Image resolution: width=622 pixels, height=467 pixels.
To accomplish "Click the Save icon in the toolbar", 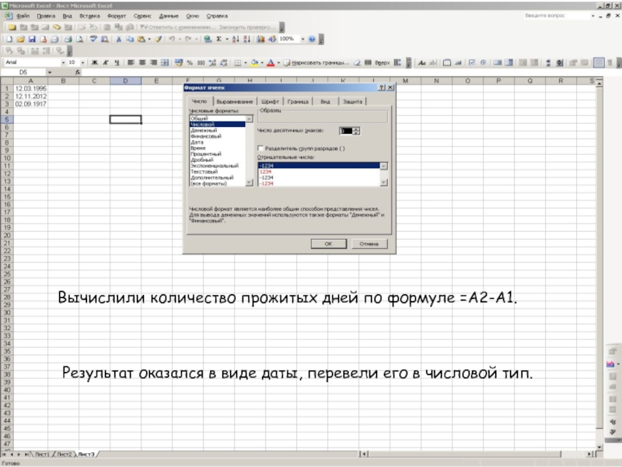I will click(31, 38).
